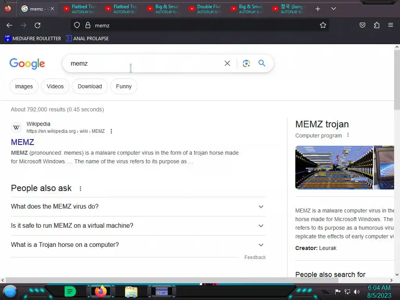Image resolution: width=400 pixels, height=300 pixels.
Task: Search by image using the Lens icon
Action: point(246,63)
